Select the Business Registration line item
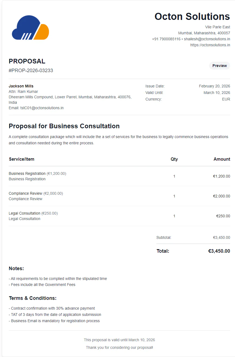 (119, 176)
